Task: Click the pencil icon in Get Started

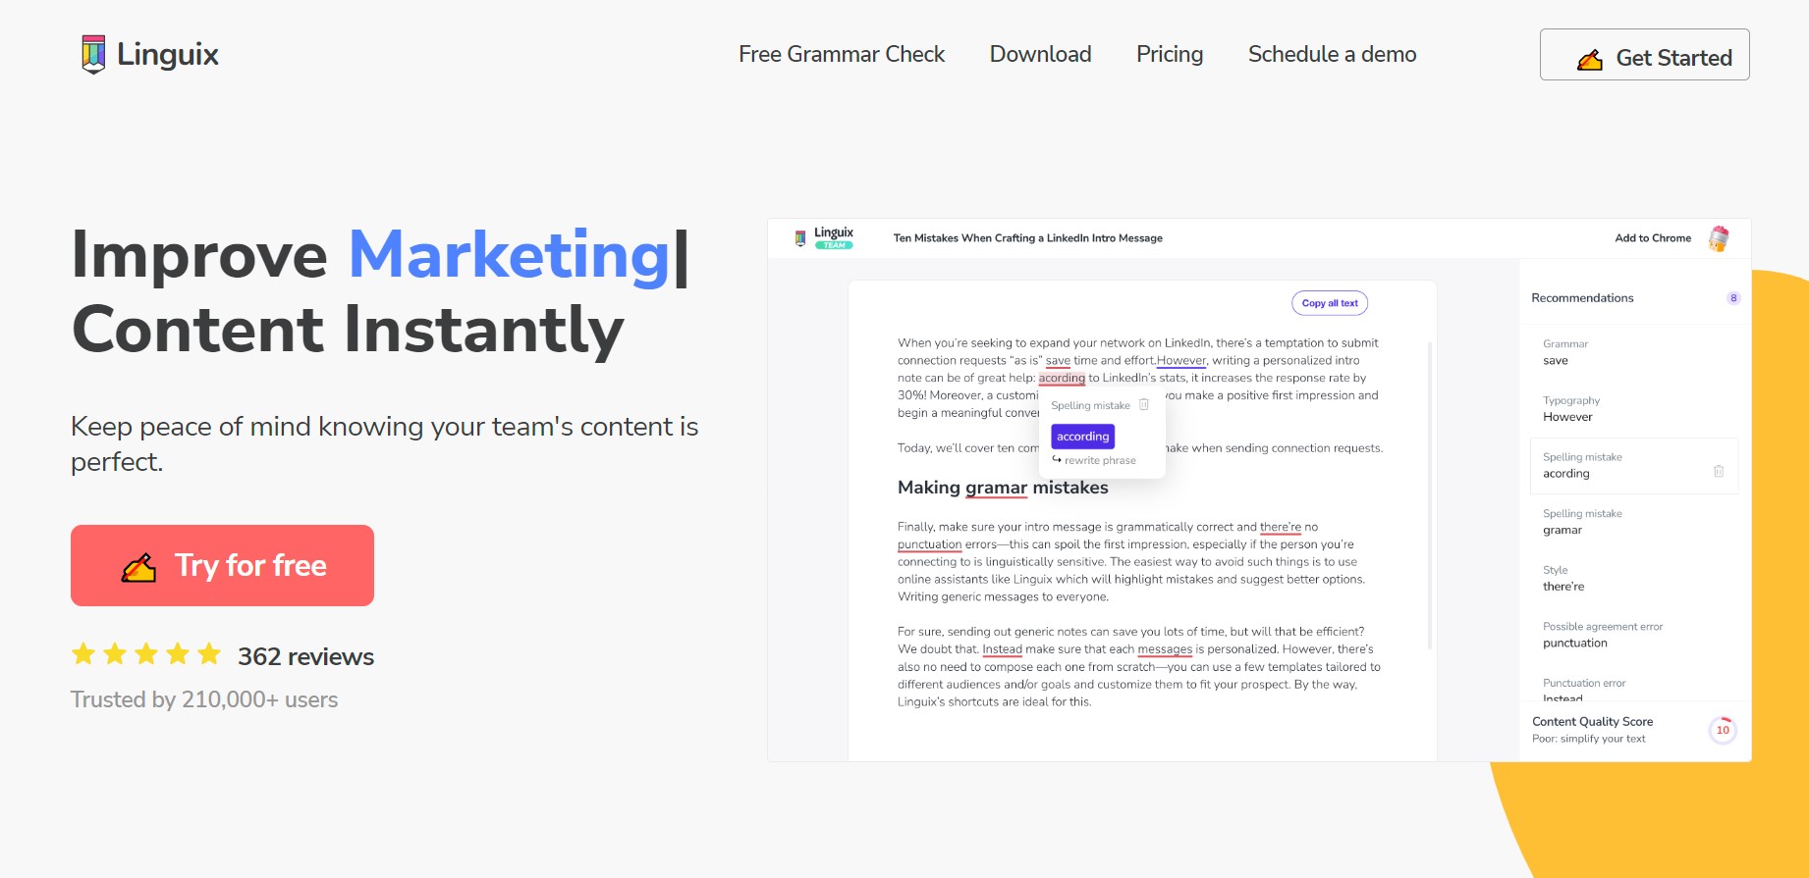Action: (x=1589, y=59)
